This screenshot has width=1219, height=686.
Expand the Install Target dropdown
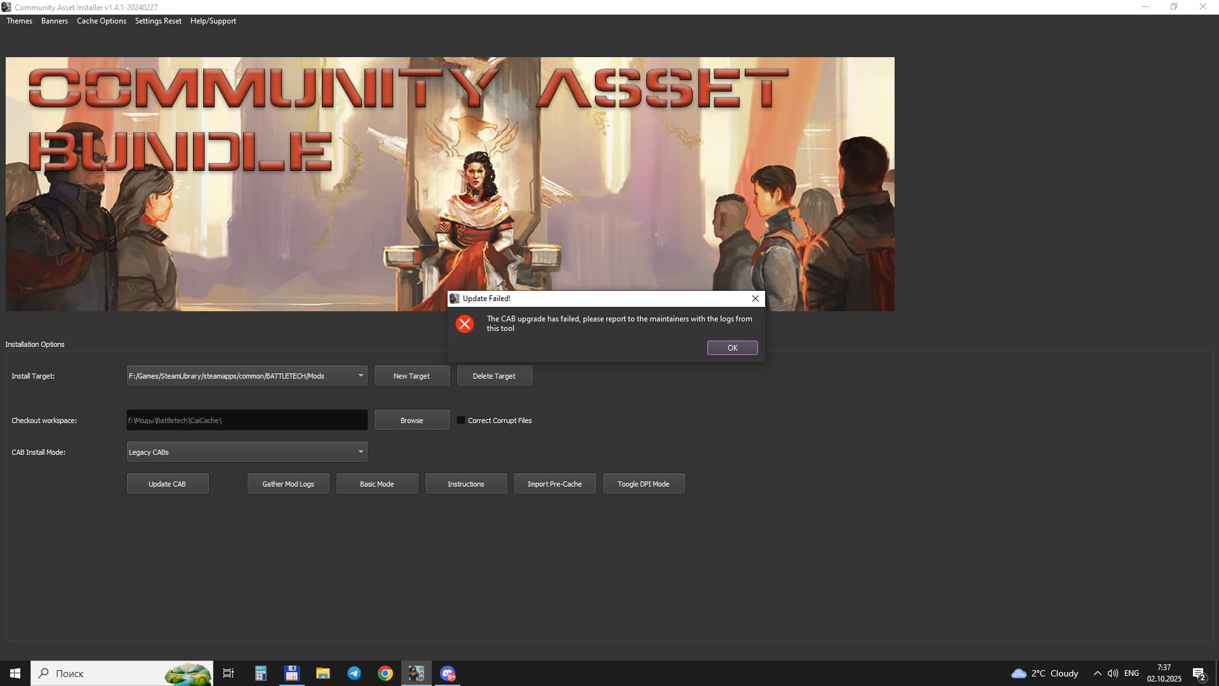(361, 375)
